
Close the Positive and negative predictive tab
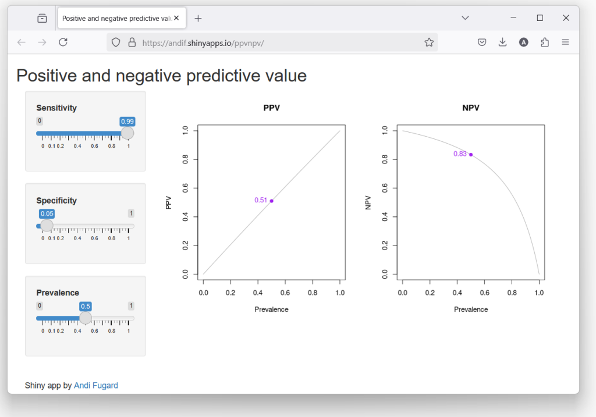pos(176,18)
